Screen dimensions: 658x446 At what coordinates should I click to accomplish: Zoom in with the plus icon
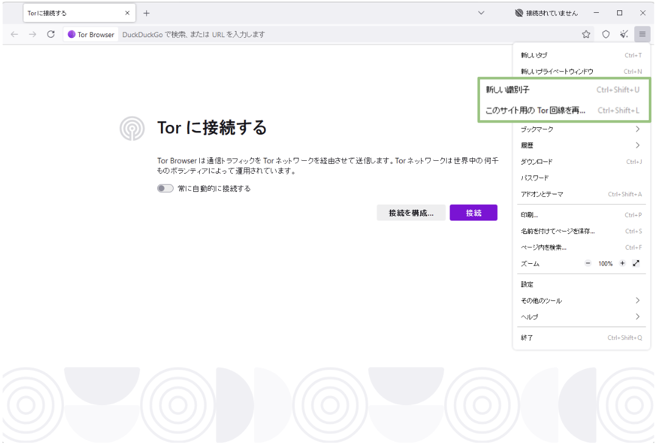coord(622,263)
